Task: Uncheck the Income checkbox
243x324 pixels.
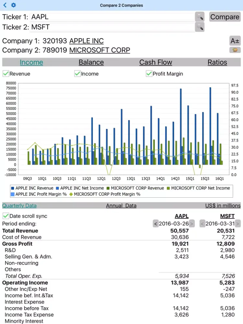Action: [x=77, y=74]
